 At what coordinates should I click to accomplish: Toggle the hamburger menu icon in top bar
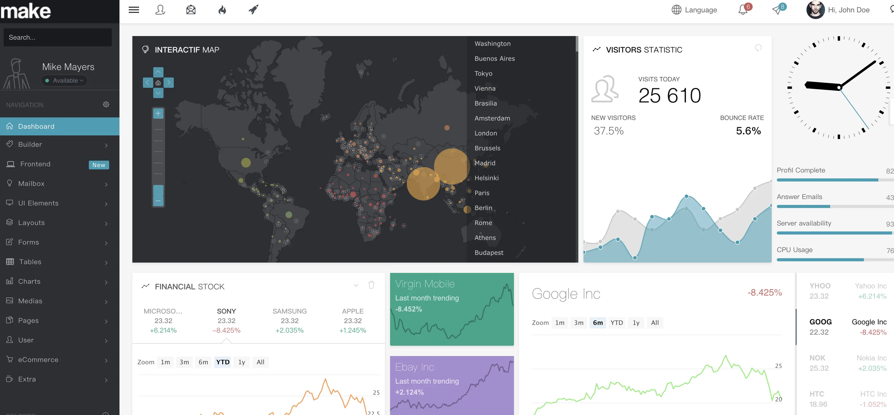tap(134, 10)
